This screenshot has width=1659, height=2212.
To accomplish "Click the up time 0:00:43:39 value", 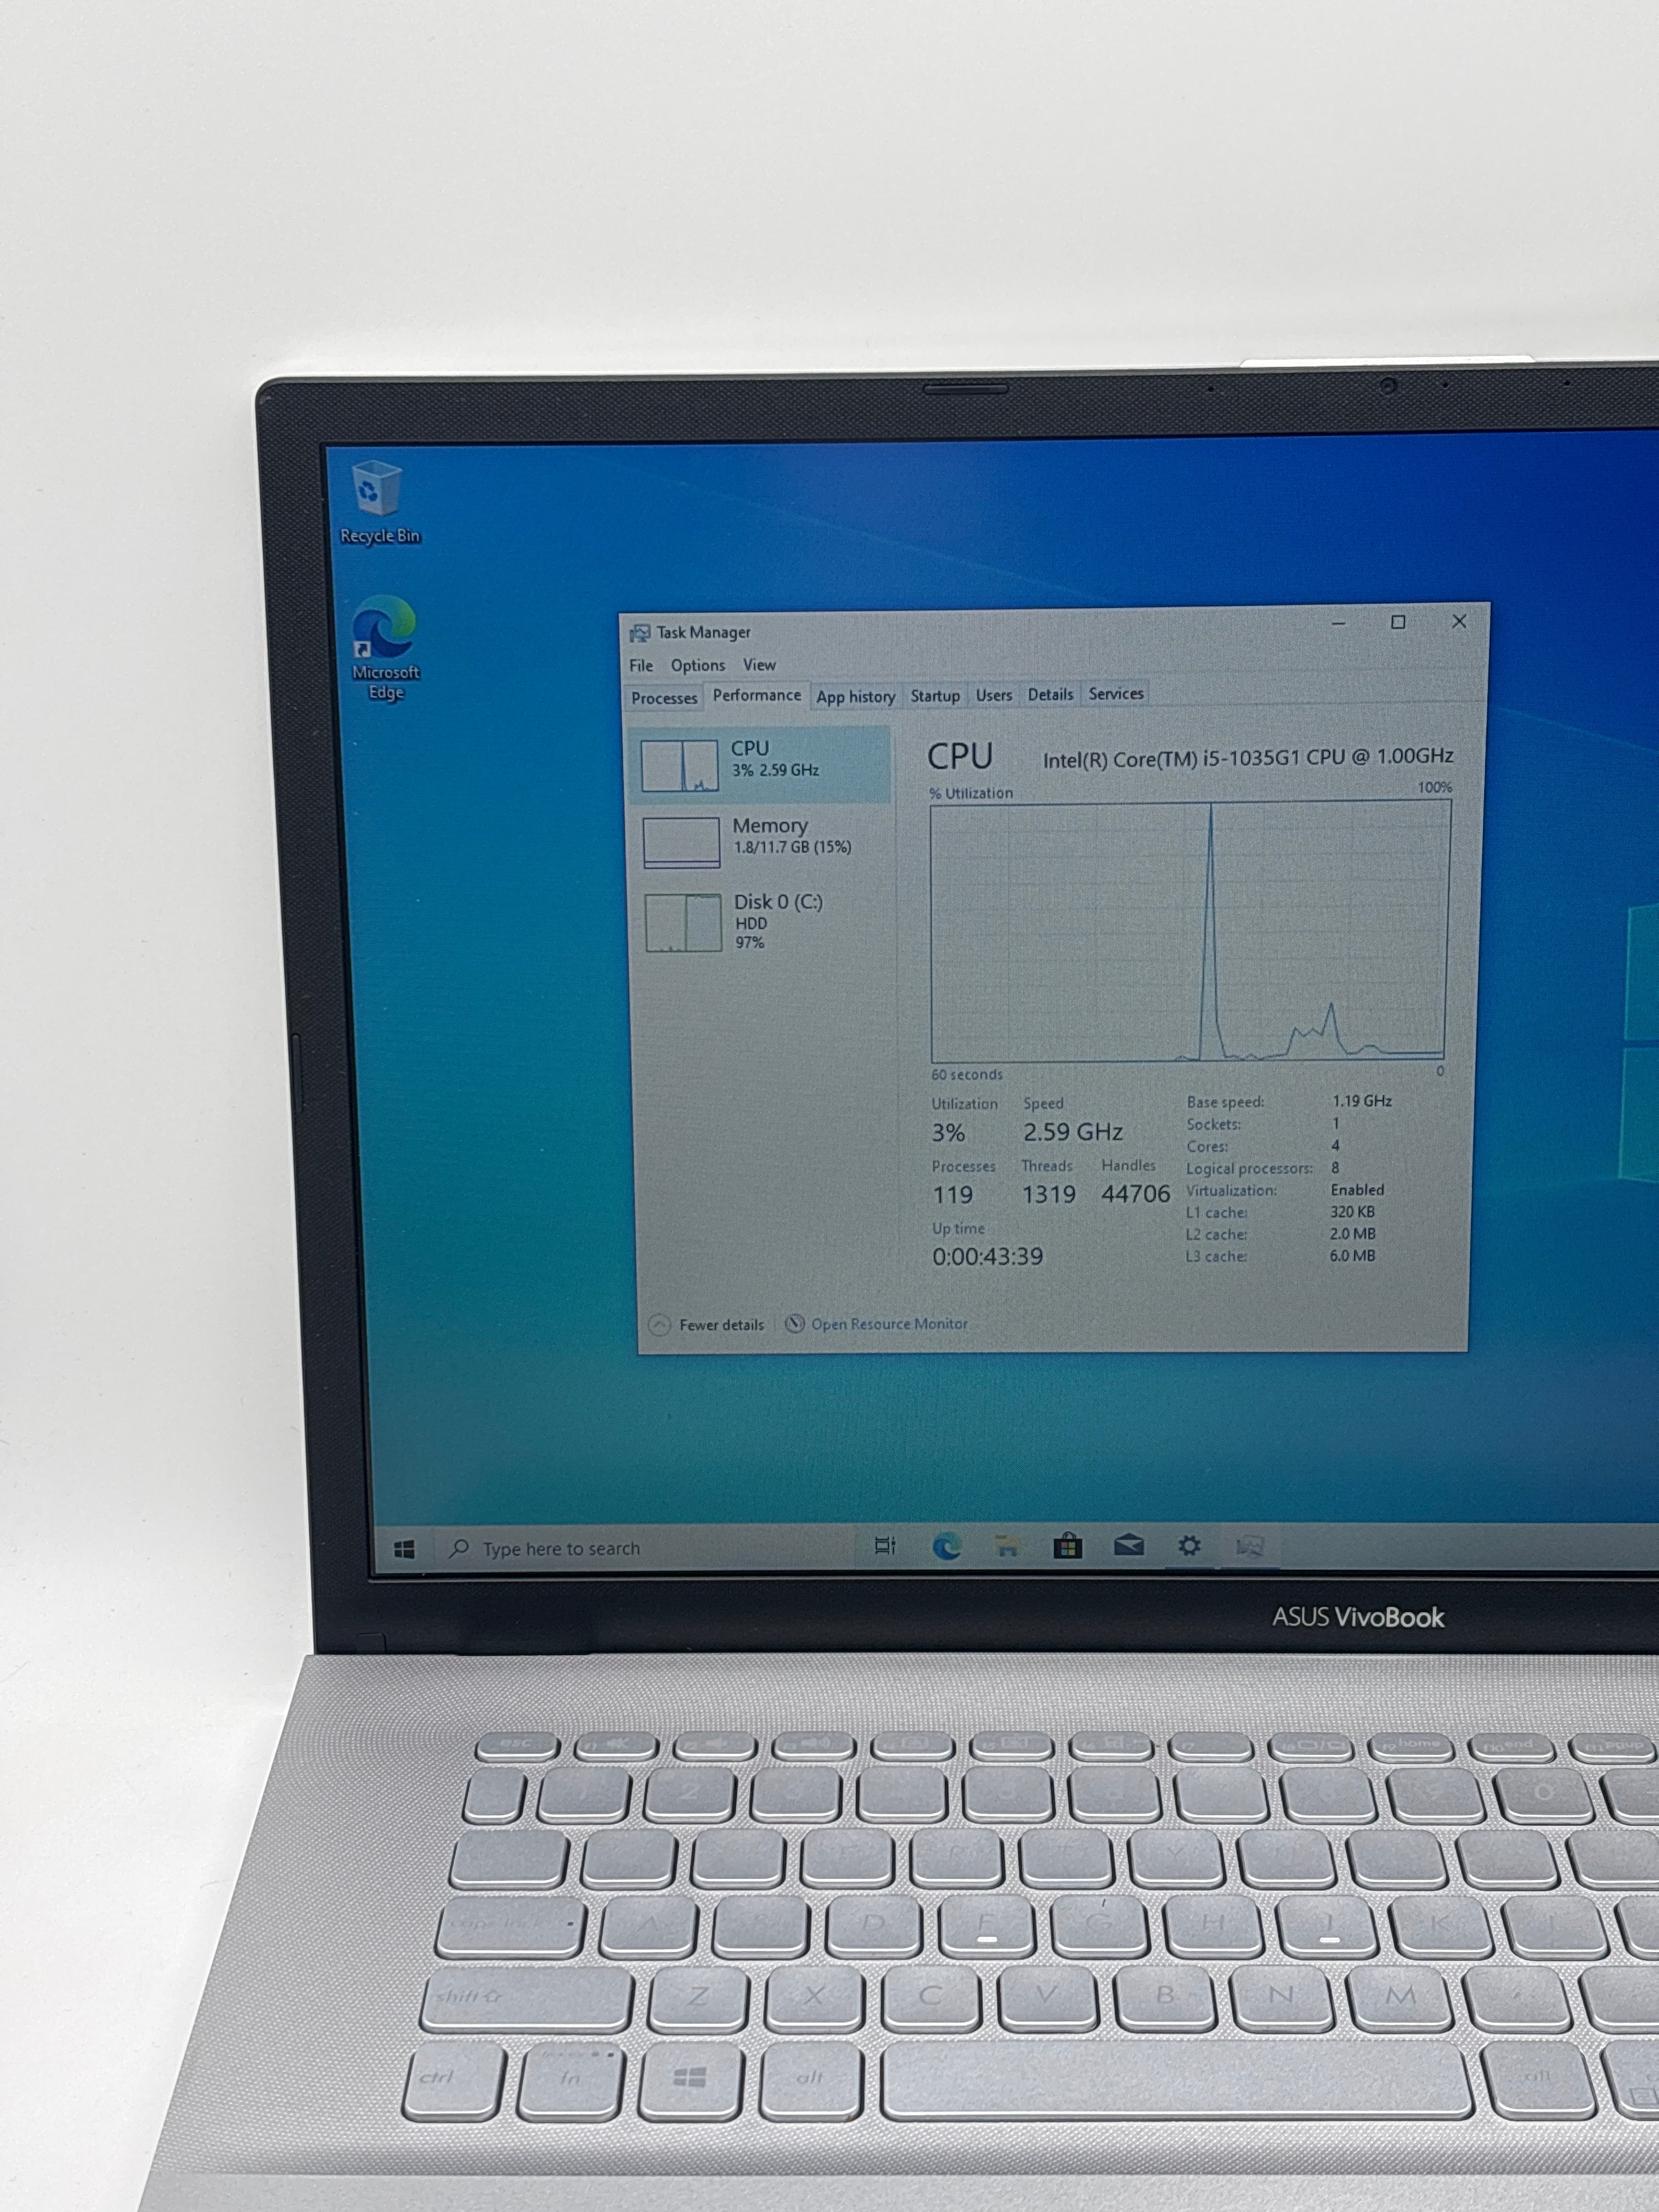I will point(987,1257).
